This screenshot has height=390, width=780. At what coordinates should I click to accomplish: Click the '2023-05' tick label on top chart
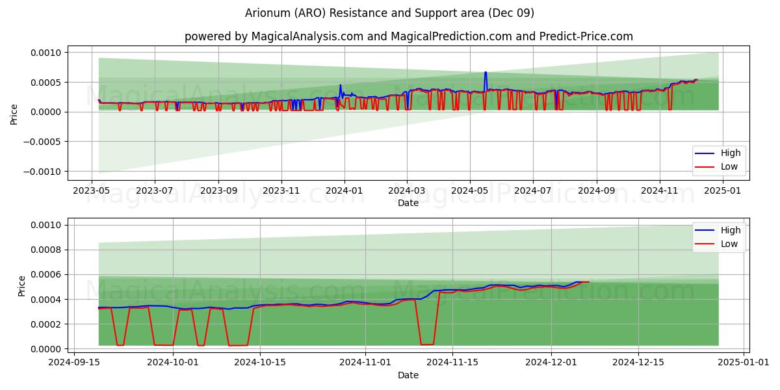pyautogui.click(x=91, y=191)
